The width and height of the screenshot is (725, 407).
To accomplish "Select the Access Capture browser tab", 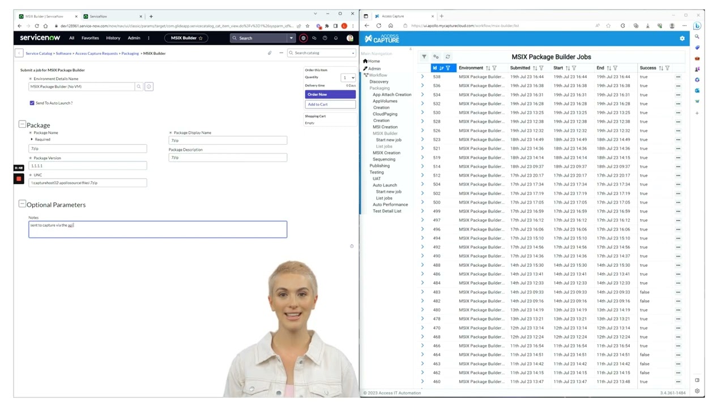I will tap(404, 16).
